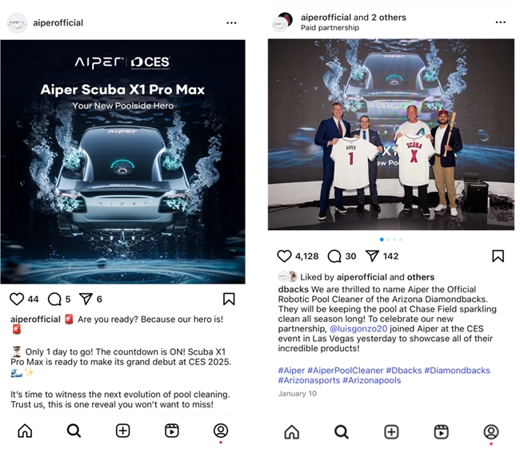
Task: Open the @luisgonzo20 mention link
Action: 358,328
